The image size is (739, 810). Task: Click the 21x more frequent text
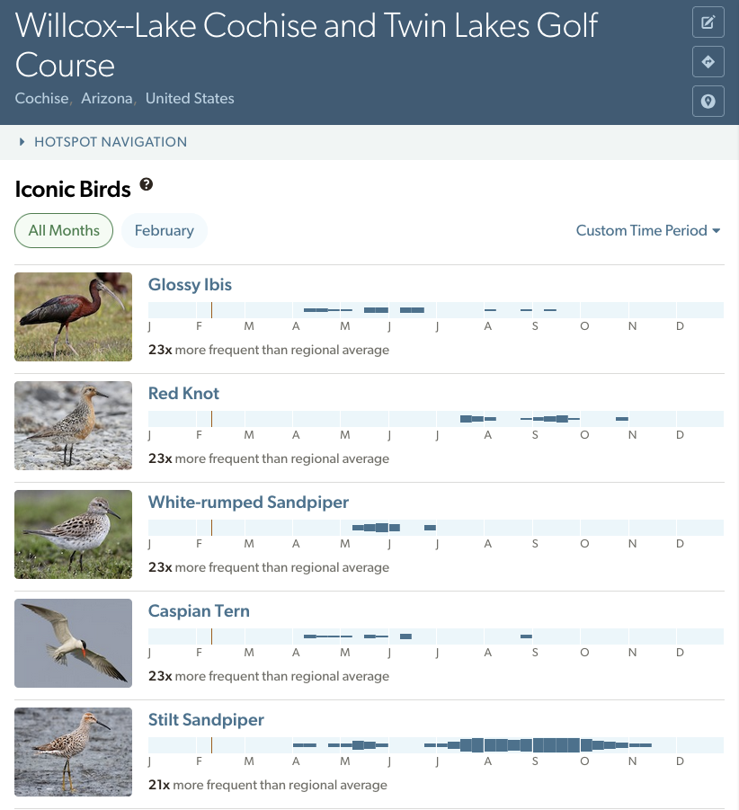268,785
